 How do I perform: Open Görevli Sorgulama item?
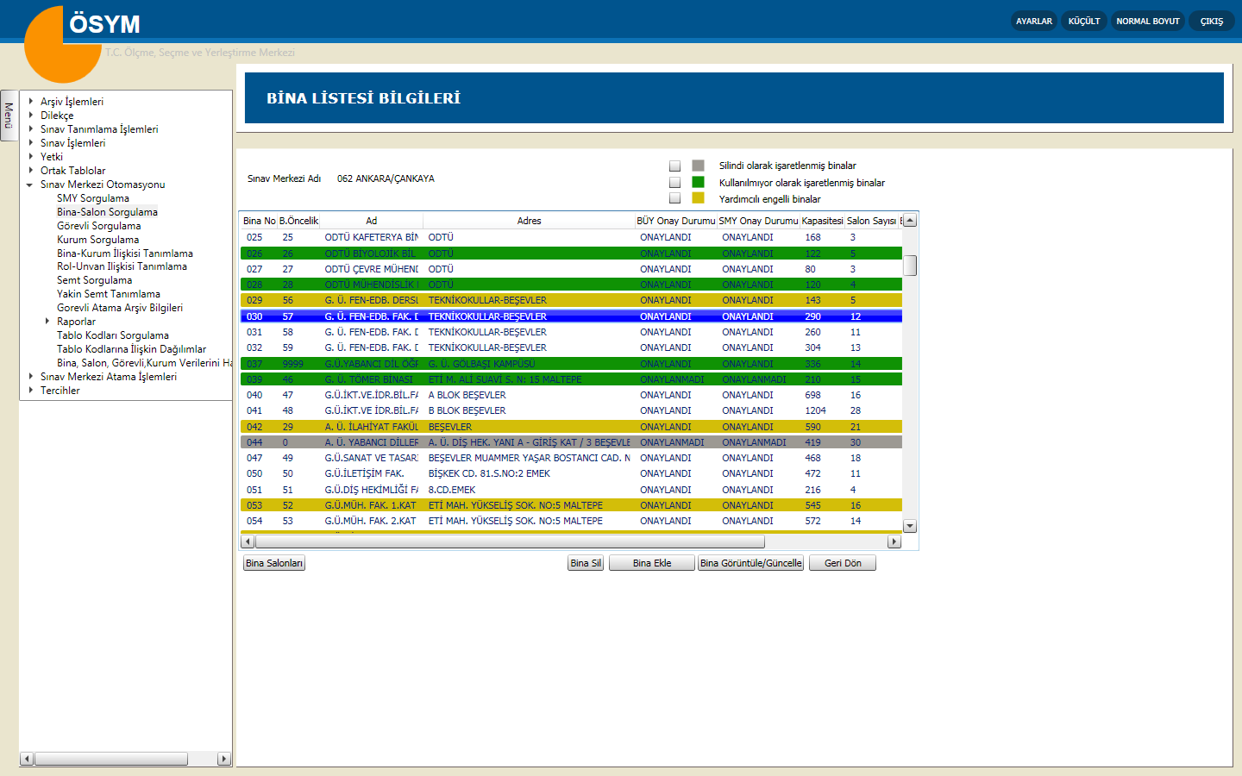pyautogui.click(x=98, y=226)
